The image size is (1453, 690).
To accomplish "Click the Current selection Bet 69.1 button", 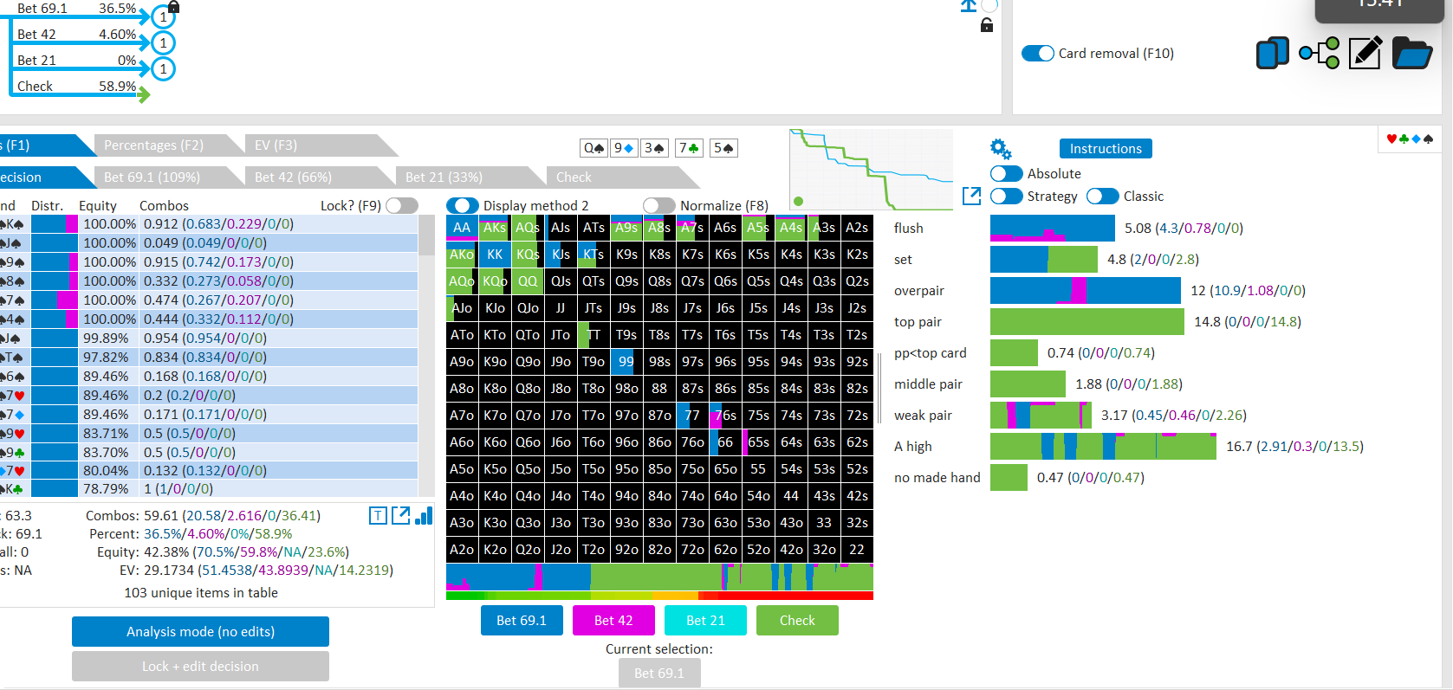I will [x=659, y=674].
